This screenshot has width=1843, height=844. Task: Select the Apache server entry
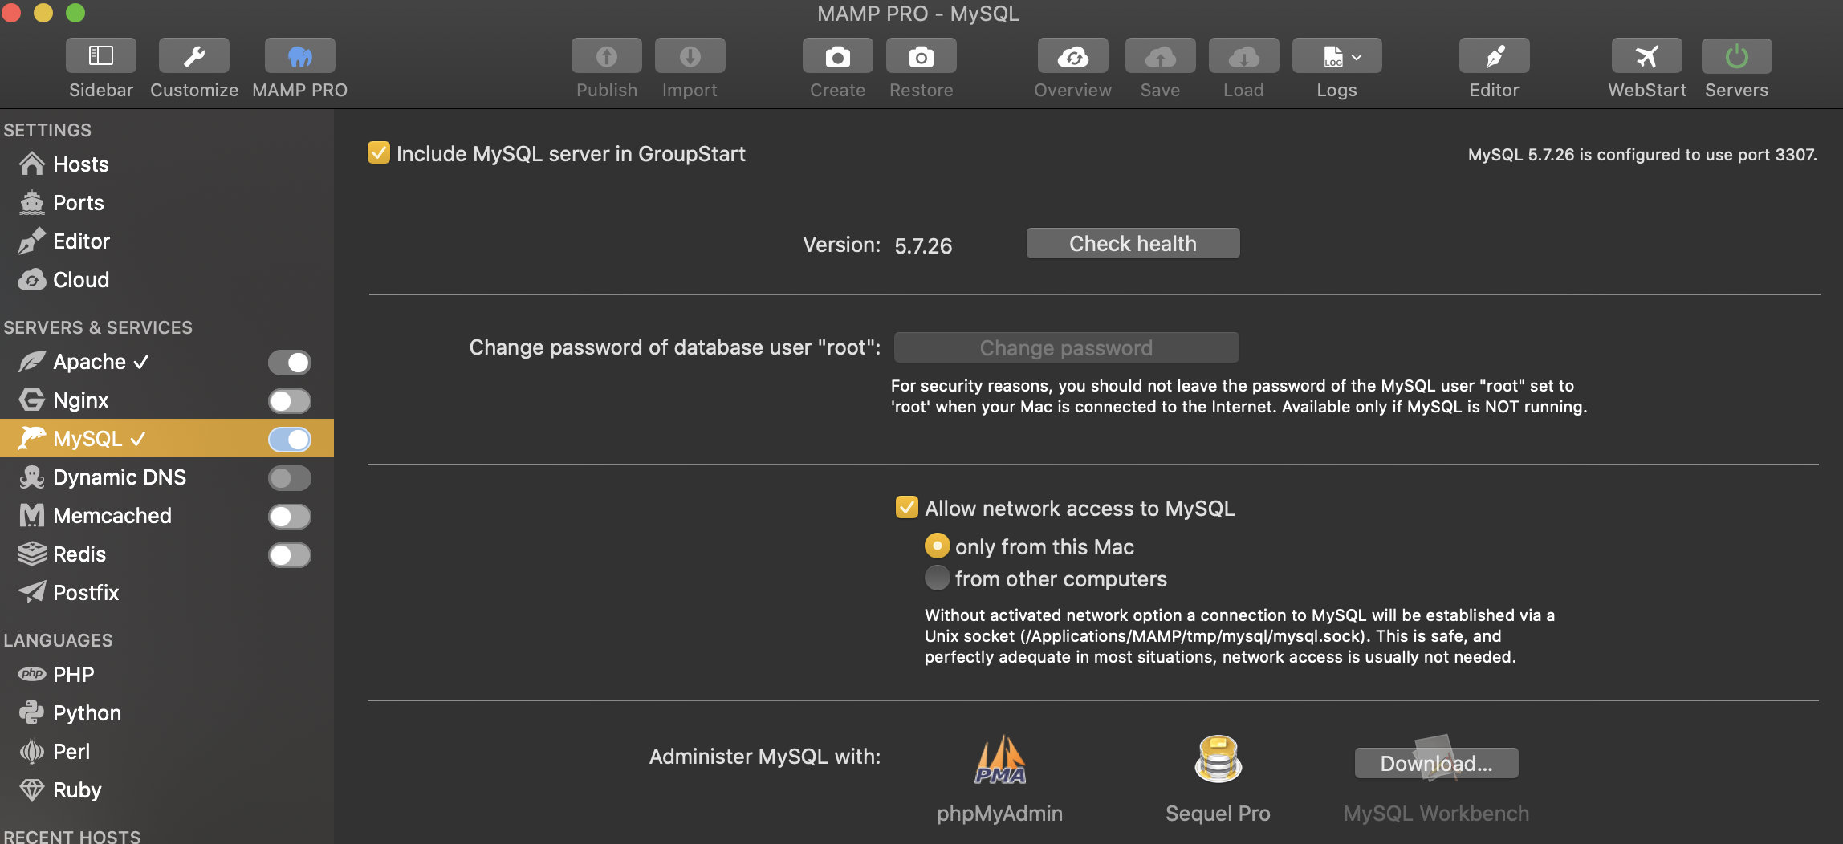[167, 362]
